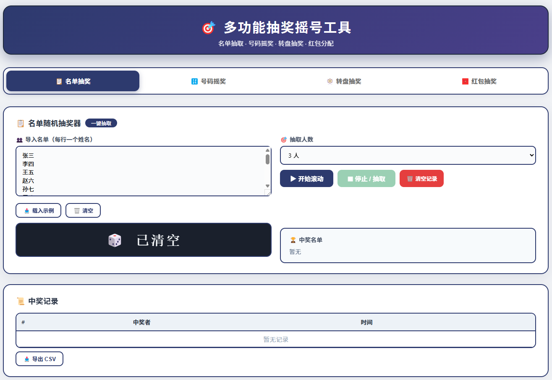Click the outbox icon in 导出 CSV button
This screenshot has height=380, width=552.
27,359
